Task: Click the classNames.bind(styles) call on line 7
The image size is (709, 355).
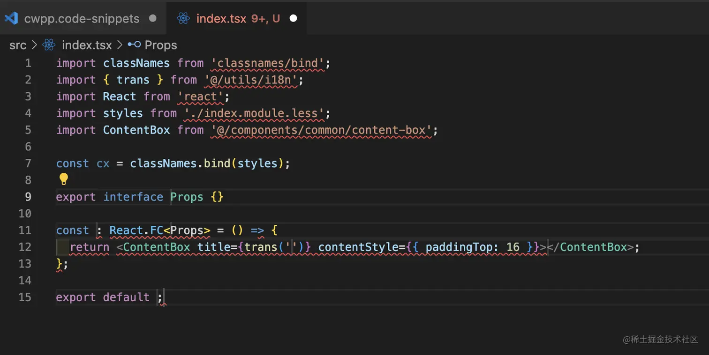Action: 207,163
